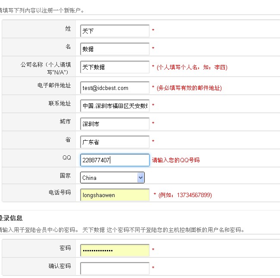Focus the 公司名称 field with 天下数据
280x278 pixels.
tap(115, 67)
